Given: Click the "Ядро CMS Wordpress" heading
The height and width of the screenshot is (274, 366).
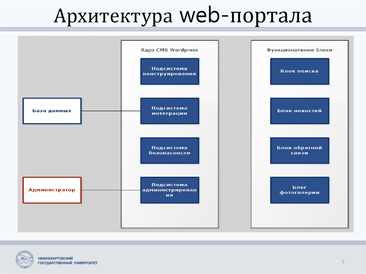Looking at the screenshot, I should [169, 50].
